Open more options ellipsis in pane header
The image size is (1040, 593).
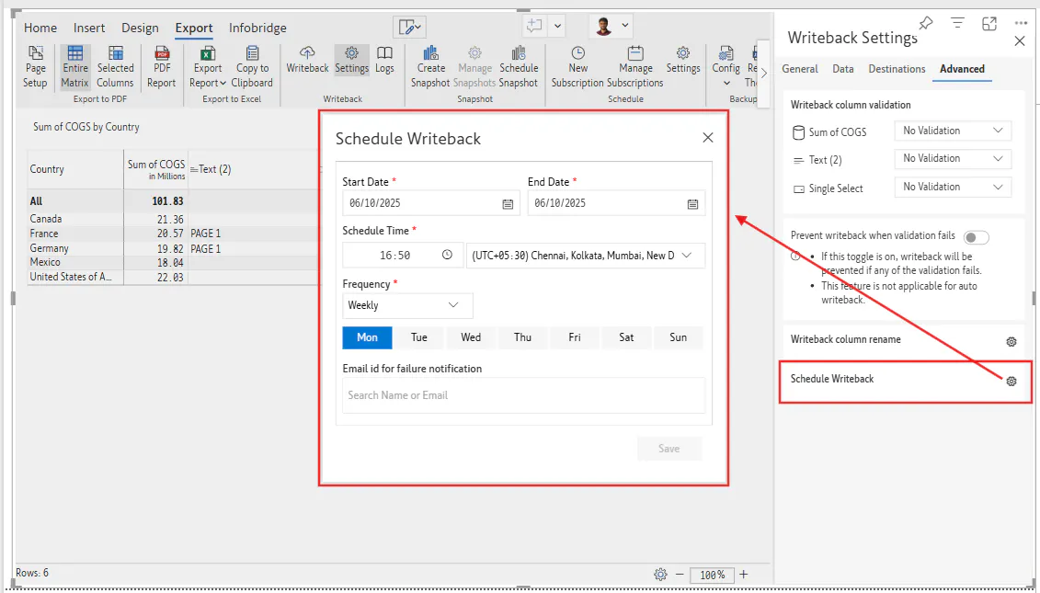[1021, 23]
